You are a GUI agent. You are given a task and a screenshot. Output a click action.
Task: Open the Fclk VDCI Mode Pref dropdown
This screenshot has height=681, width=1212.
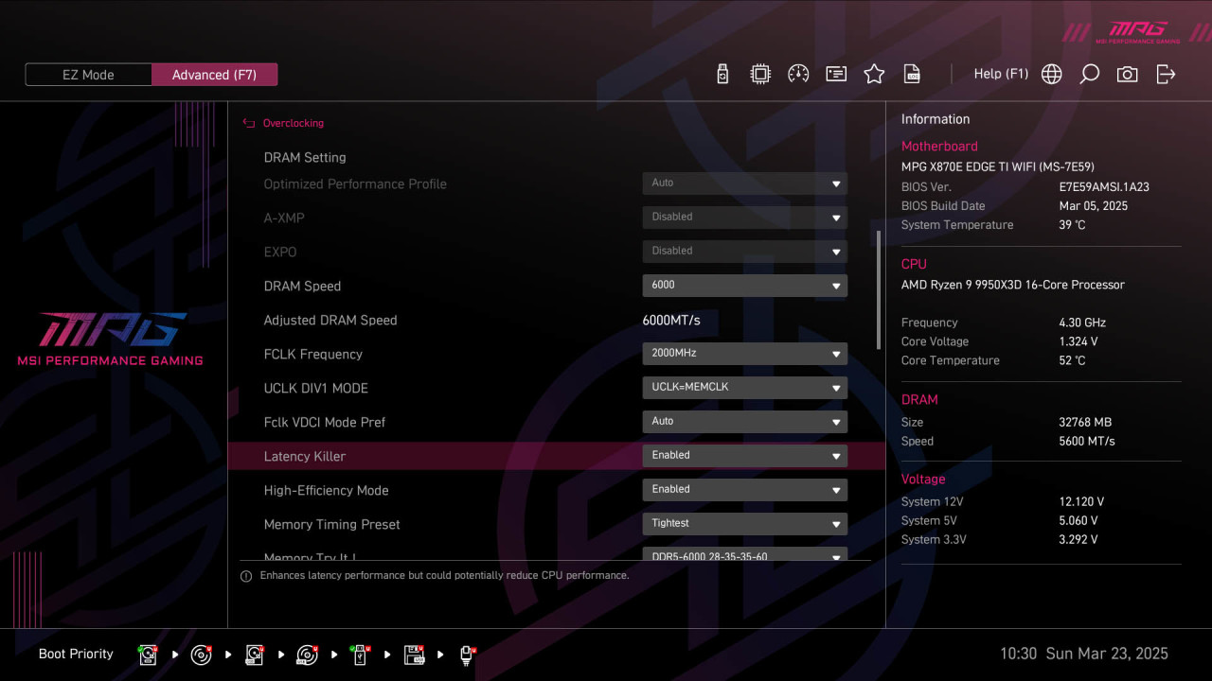pos(744,422)
